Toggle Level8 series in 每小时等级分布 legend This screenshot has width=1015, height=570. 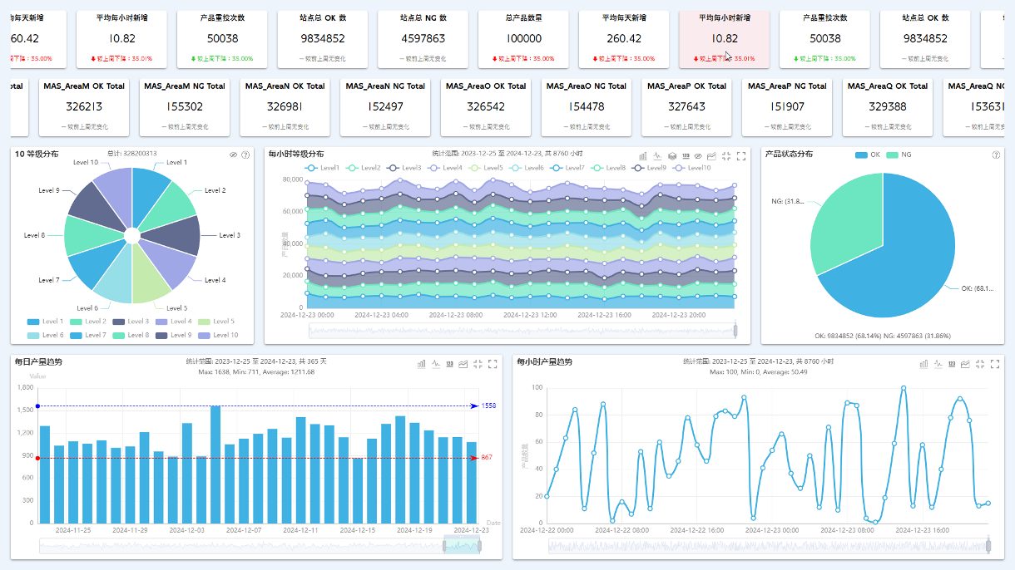tap(608, 168)
